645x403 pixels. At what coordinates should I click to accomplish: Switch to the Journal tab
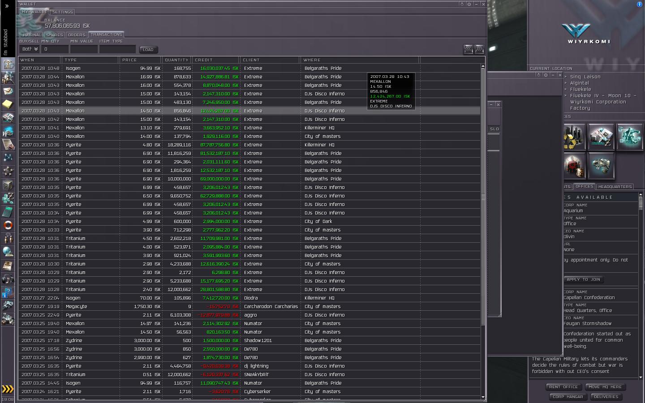coord(31,35)
